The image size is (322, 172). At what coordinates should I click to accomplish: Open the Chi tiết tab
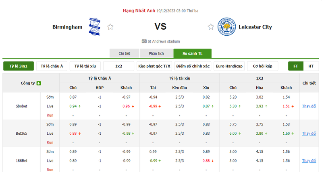[124, 53]
